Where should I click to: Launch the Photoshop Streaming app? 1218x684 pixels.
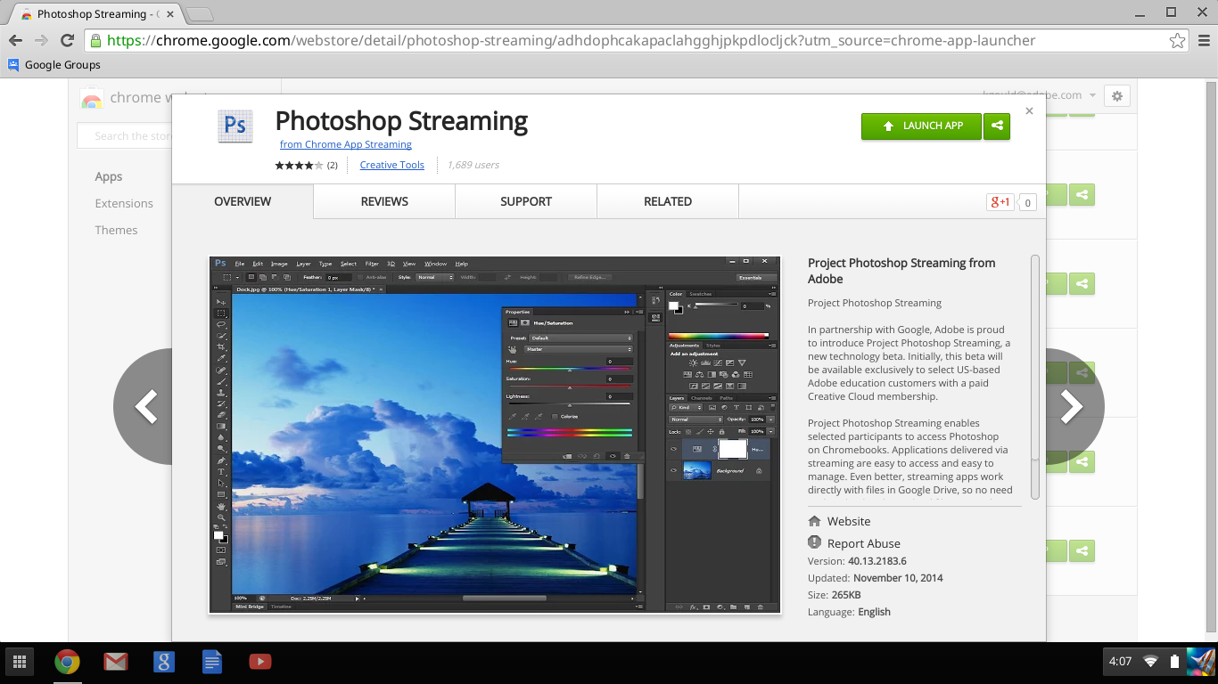coord(921,126)
